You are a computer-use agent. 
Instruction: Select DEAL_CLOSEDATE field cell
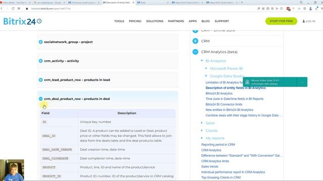(59, 158)
